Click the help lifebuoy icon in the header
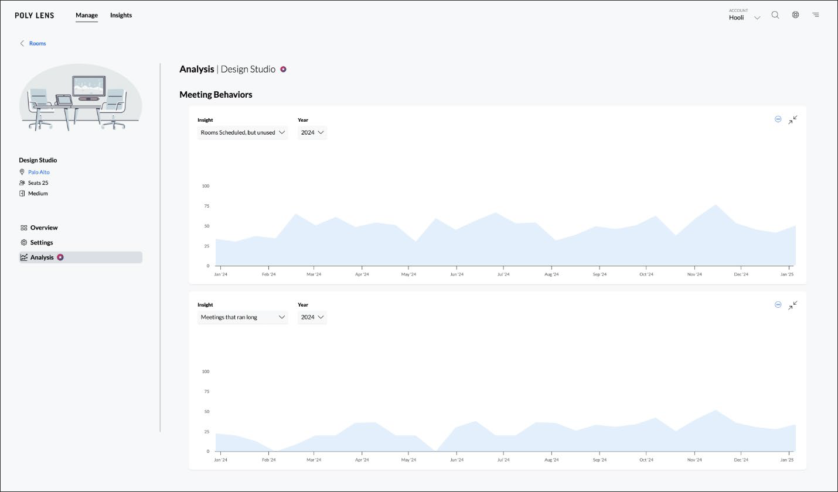Screen dimensions: 838x492 [x=795, y=15]
